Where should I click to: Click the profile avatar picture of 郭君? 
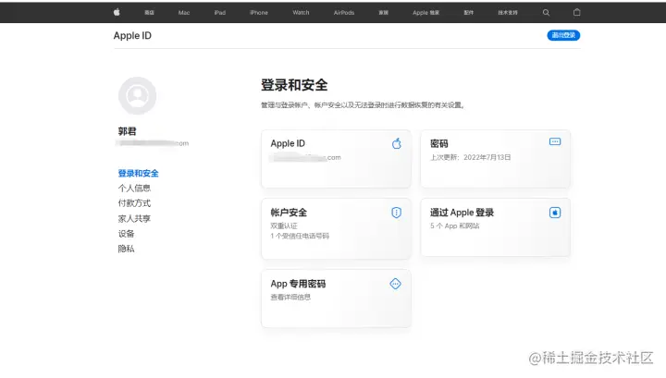tap(137, 95)
